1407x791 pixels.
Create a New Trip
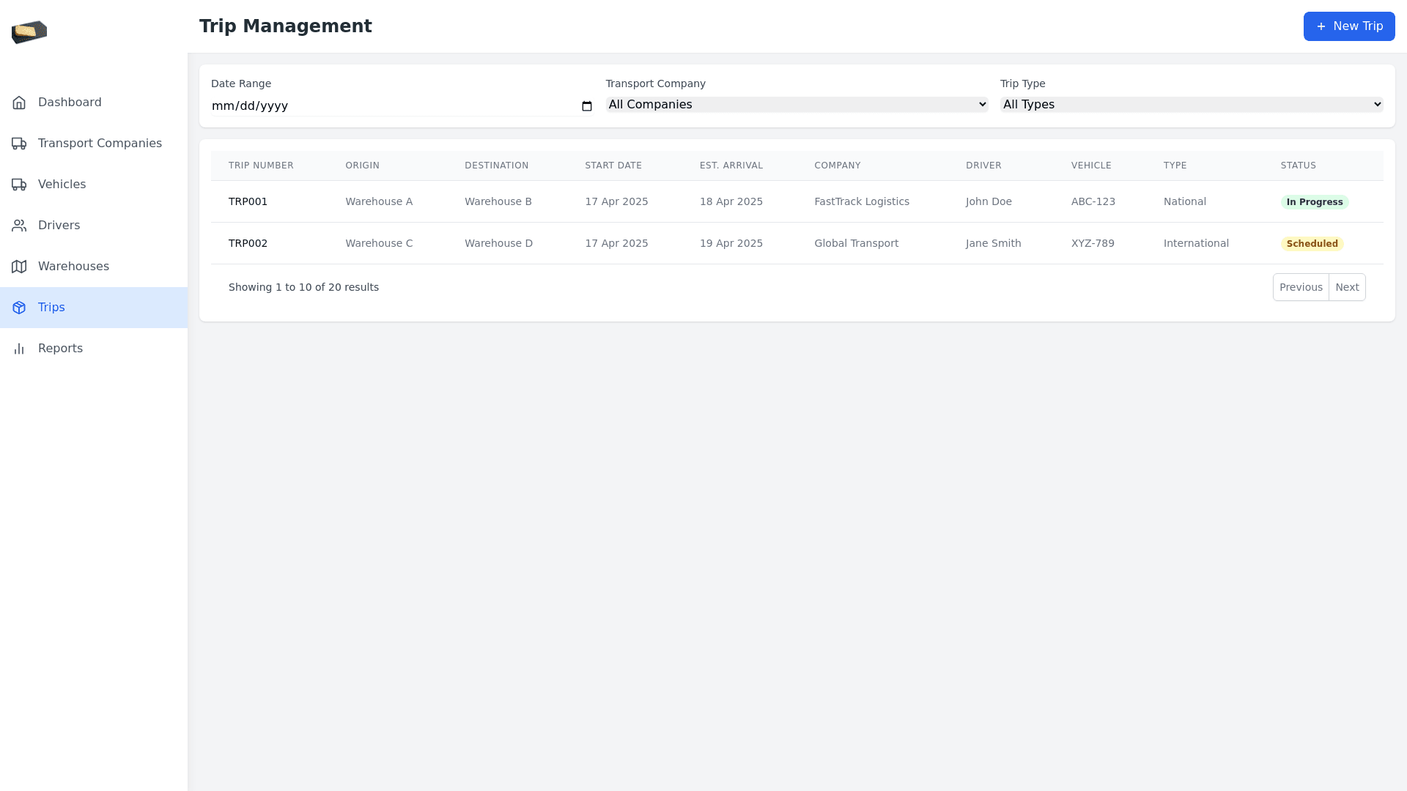coord(1348,26)
